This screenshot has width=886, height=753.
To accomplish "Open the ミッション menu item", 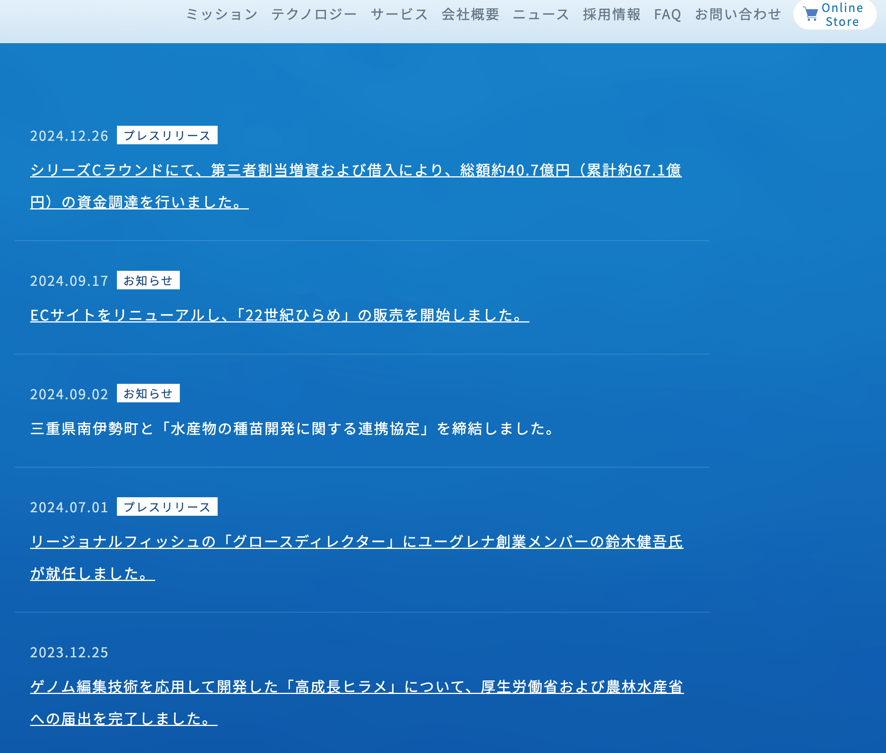I will coord(221,15).
